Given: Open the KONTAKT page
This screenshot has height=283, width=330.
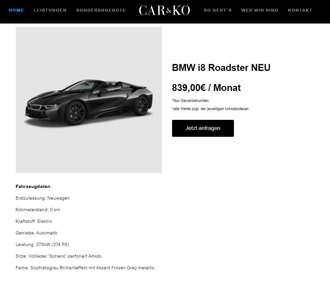Looking at the screenshot, I should tap(300, 10).
